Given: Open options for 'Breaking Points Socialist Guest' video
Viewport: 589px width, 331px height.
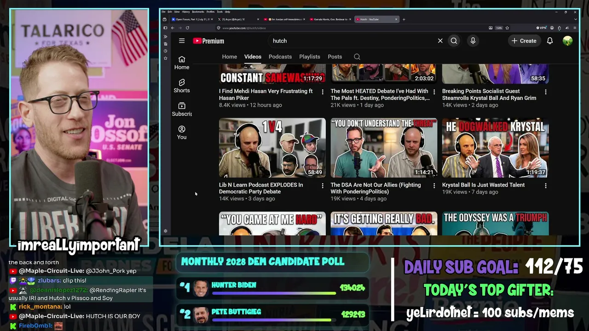Looking at the screenshot, I should click(x=546, y=92).
